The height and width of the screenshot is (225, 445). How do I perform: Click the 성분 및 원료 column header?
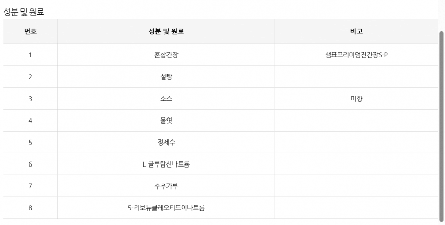point(166,31)
